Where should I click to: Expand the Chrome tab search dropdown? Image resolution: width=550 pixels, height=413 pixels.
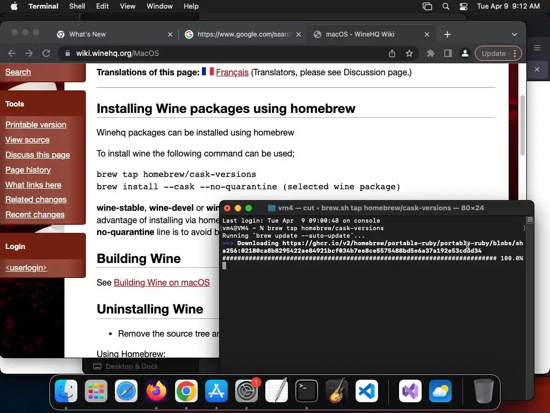[514, 34]
